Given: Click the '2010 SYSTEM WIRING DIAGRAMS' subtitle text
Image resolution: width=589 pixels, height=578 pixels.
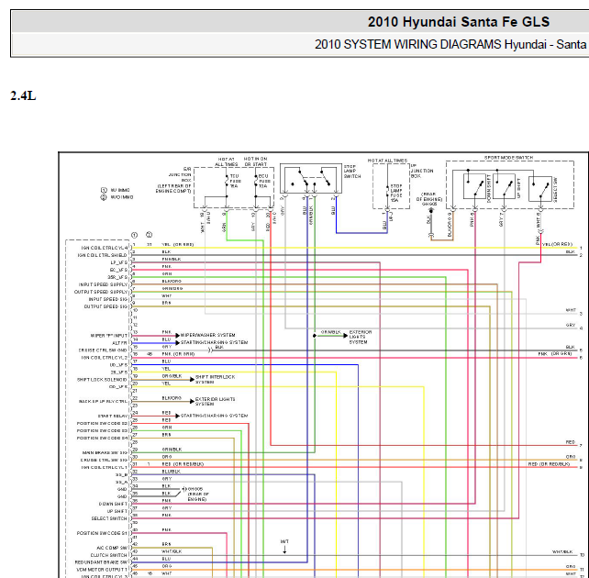Looking at the screenshot, I should pos(408,44).
